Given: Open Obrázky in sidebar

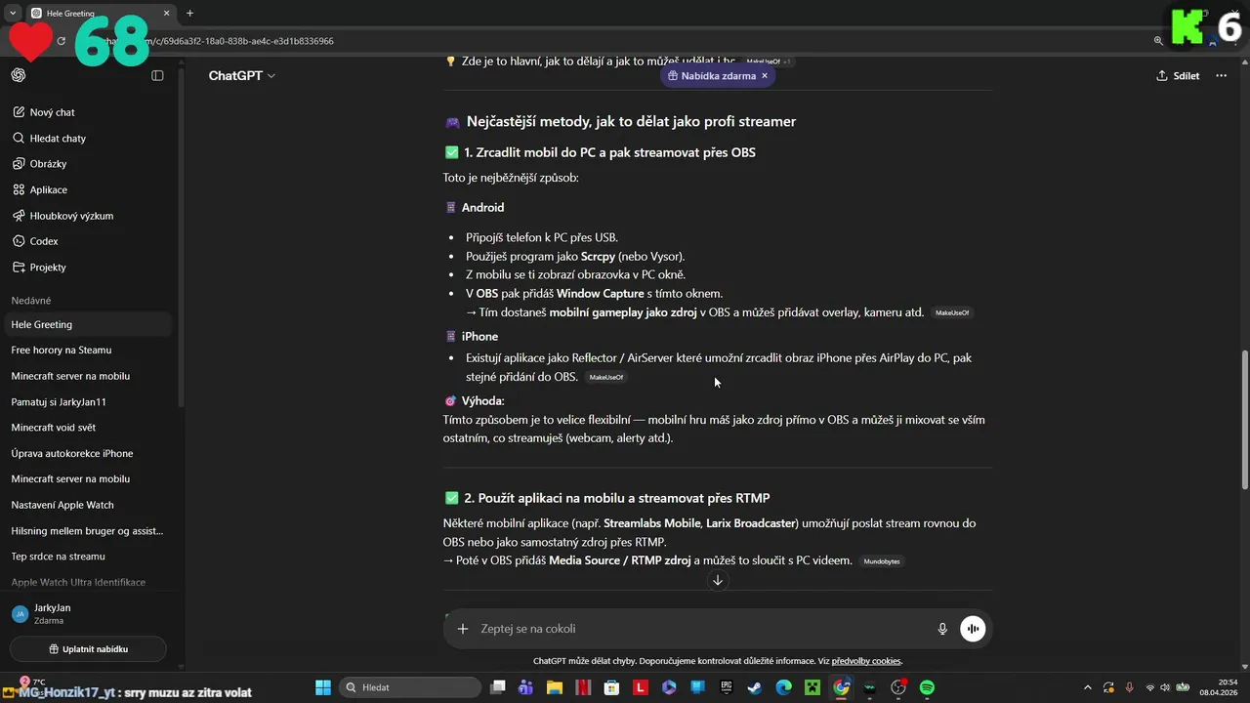Looking at the screenshot, I should [x=90, y=164].
